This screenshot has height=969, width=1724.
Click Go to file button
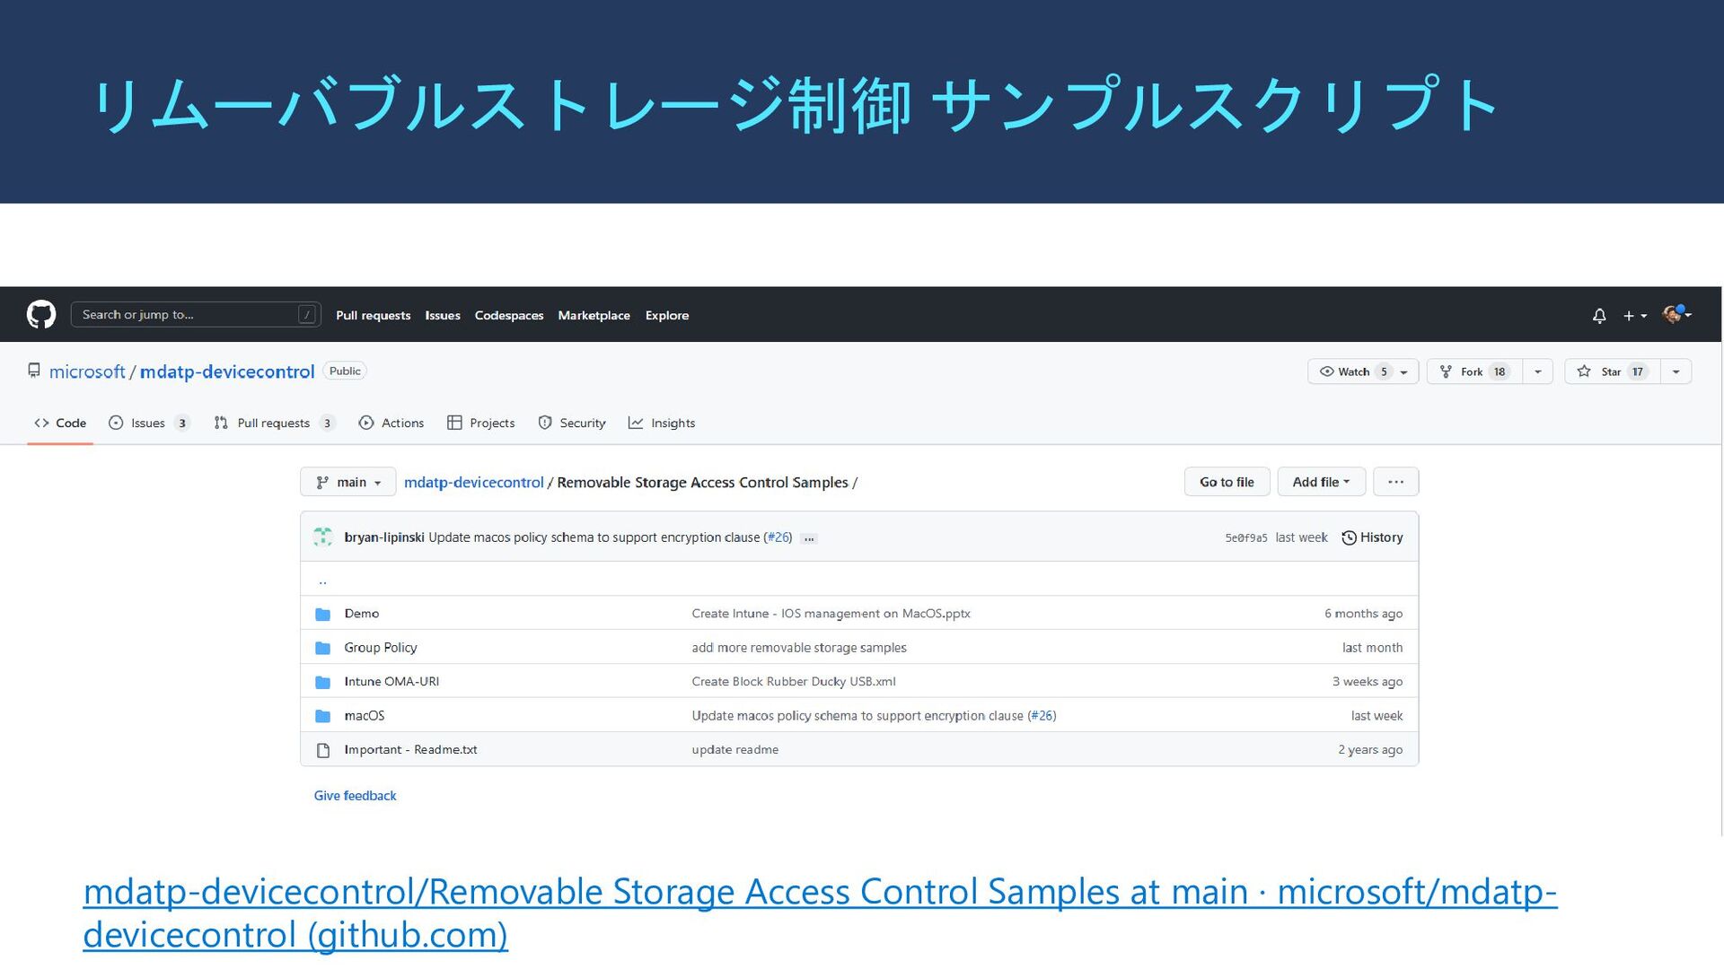pyautogui.click(x=1227, y=482)
